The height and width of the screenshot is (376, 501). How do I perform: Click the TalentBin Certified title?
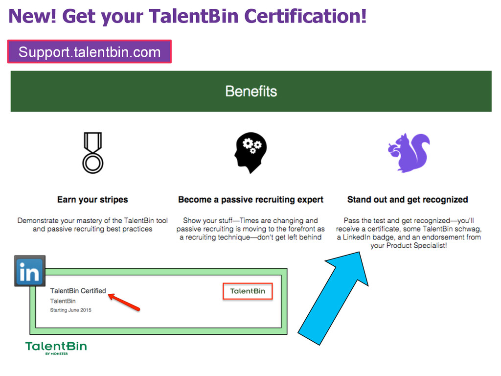click(78, 291)
